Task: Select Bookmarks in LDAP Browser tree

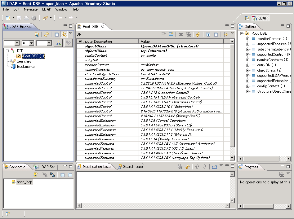Action: click(x=26, y=67)
